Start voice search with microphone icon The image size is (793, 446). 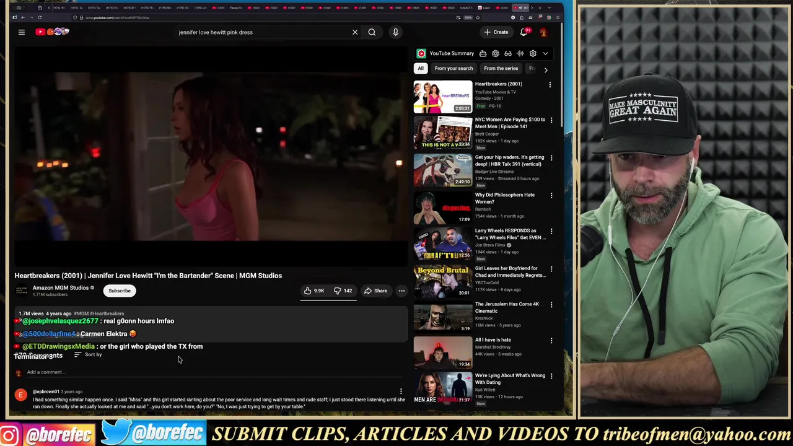tap(395, 32)
